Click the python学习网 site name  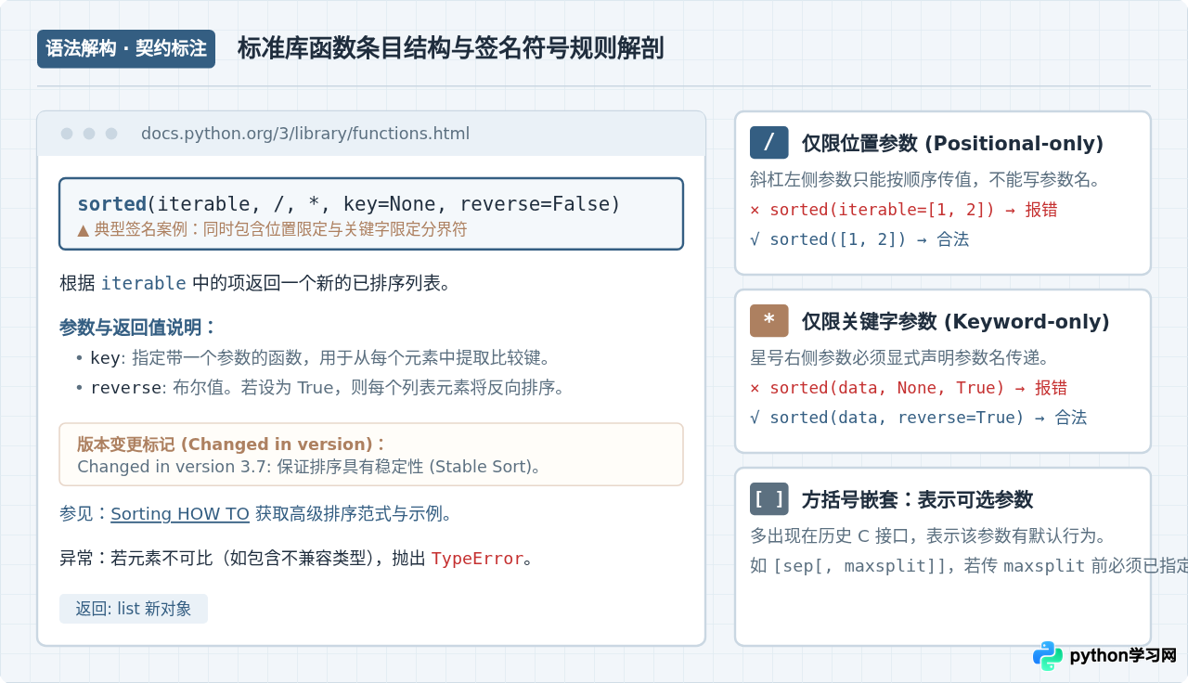(1123, 656)
